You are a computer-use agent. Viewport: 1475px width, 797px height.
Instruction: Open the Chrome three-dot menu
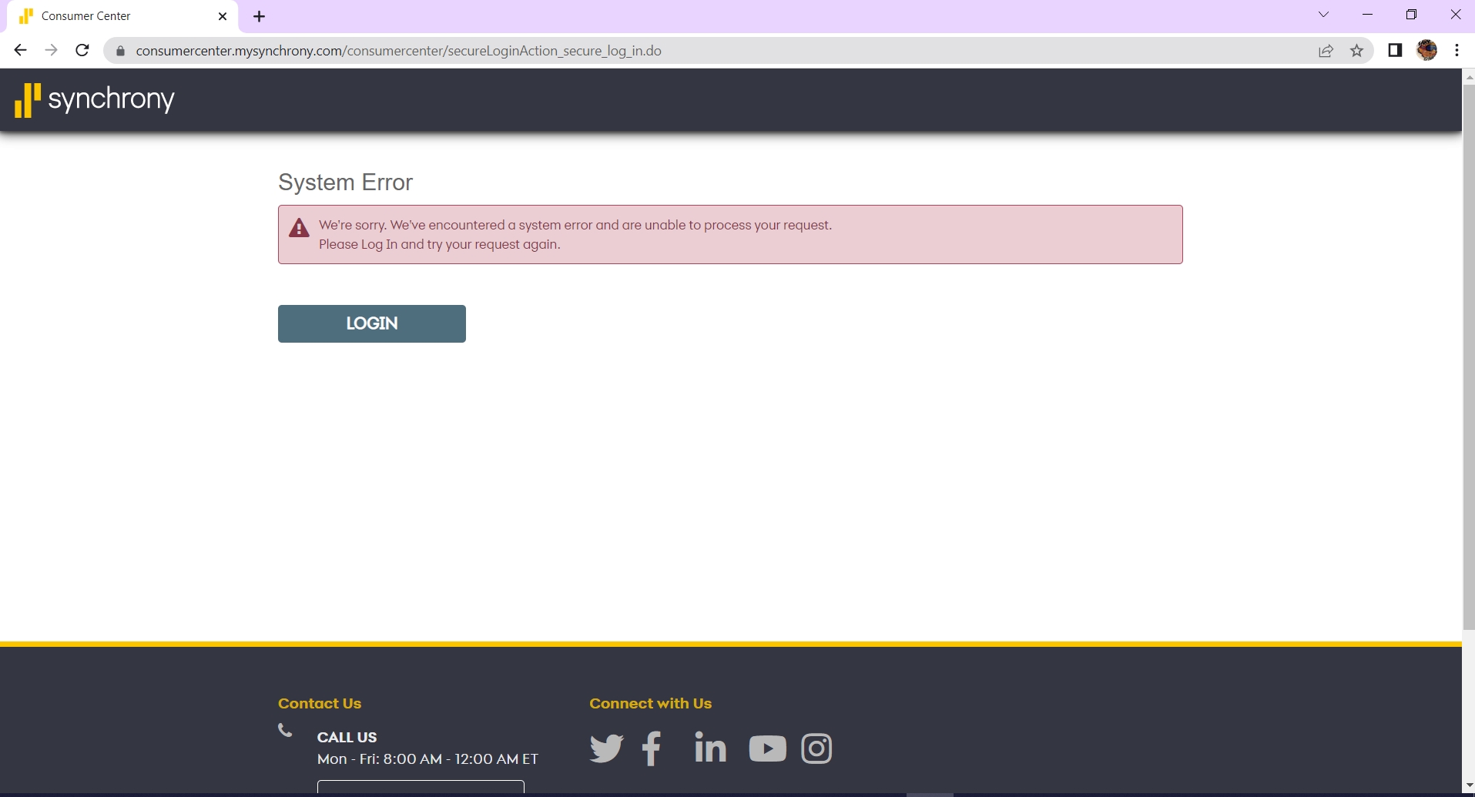click(x=1456, y=50)
